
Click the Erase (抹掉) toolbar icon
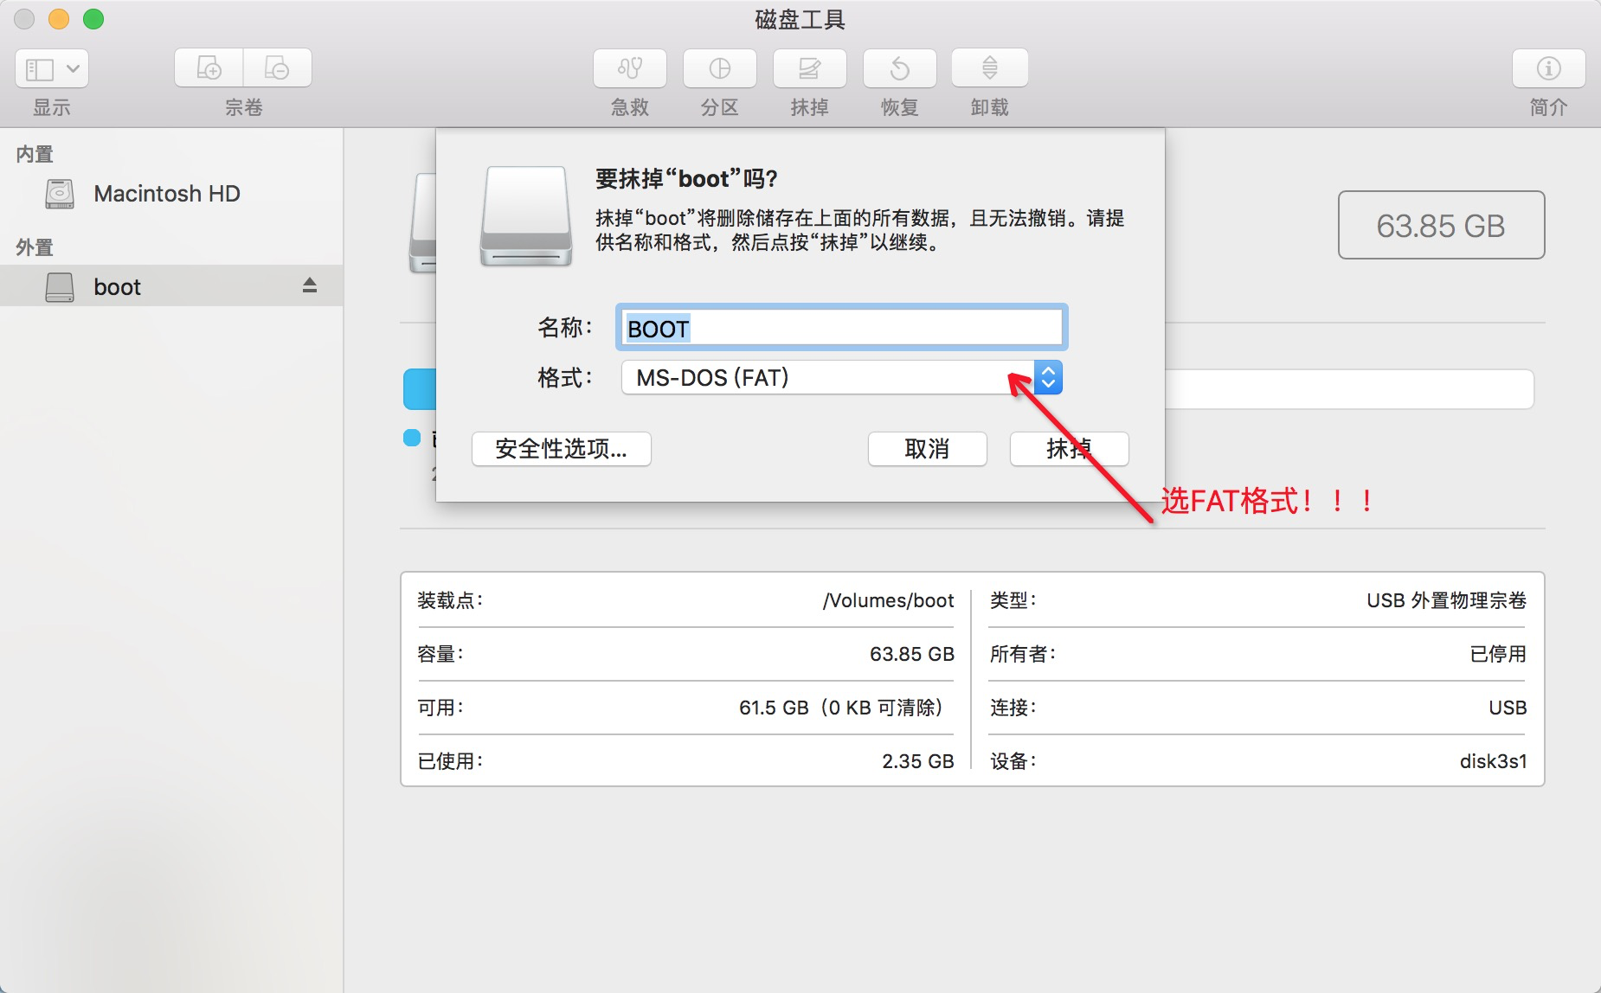coord(810,68)
